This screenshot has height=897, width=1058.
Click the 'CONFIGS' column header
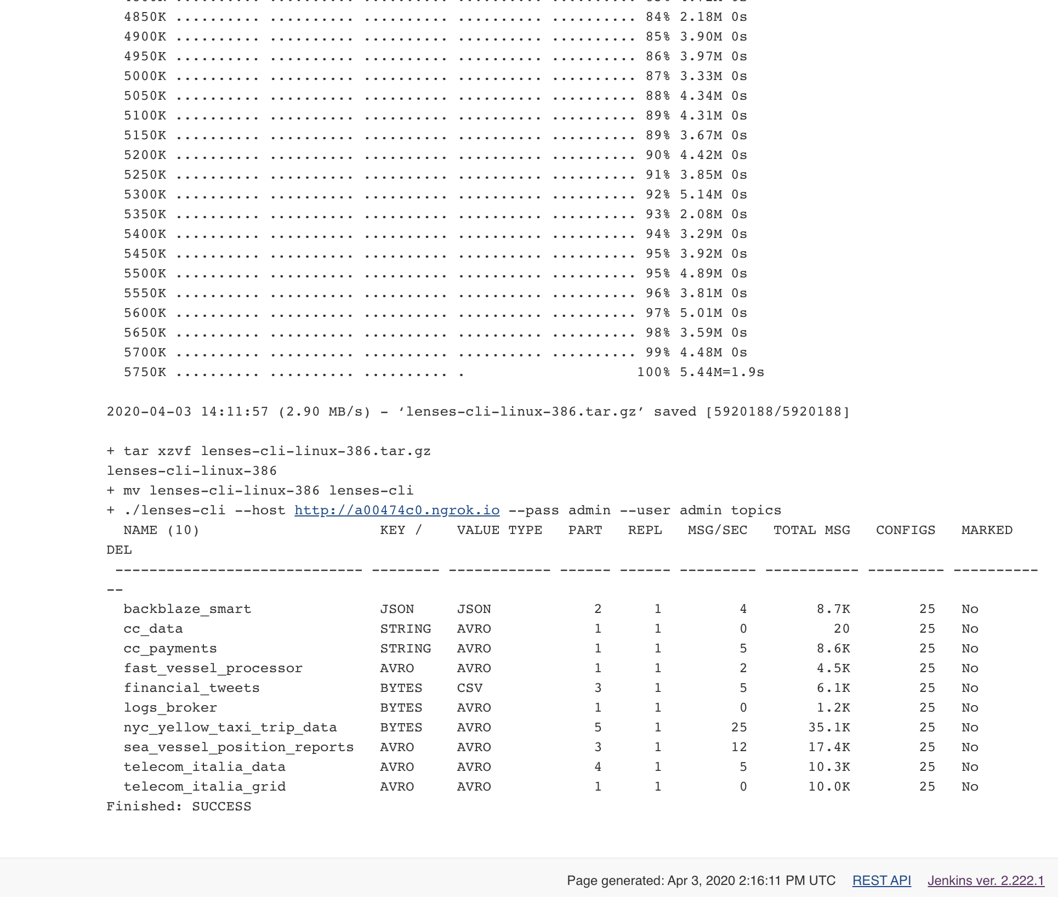click(906, 530)
